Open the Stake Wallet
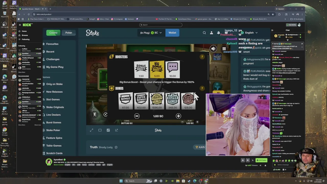The width and height of the screenshot is (327, 184). (x=172, y=33)
